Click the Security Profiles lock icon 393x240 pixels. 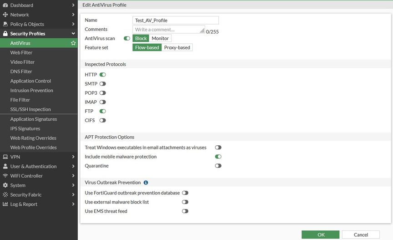(5, 34)
